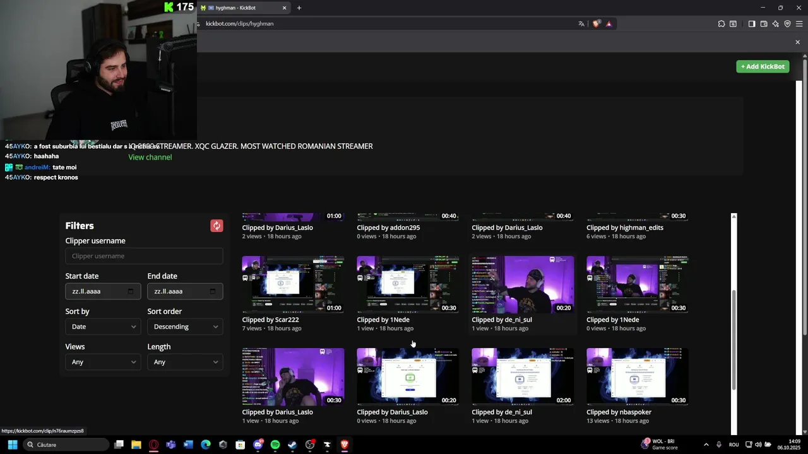The width and height of the screenshot is (808, 454).
Task: Click the ROU keyboard language indicator
Action: [734, 445]
